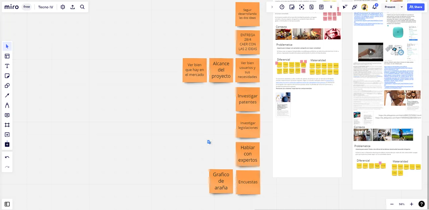Click the teal device product image
Viewport: 429px width, 210px height.
(x=398, y=32)
